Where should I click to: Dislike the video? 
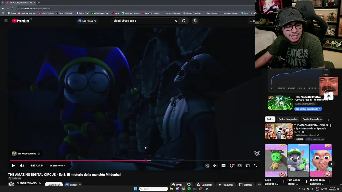(x=189, y=185)
